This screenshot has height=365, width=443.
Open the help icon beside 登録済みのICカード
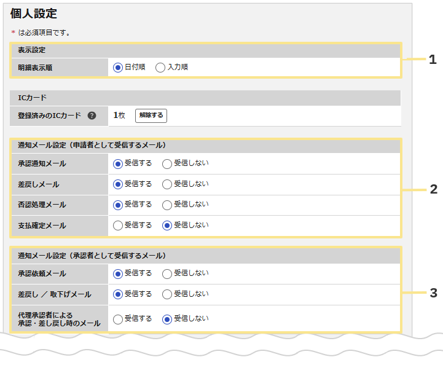point(92,116)
